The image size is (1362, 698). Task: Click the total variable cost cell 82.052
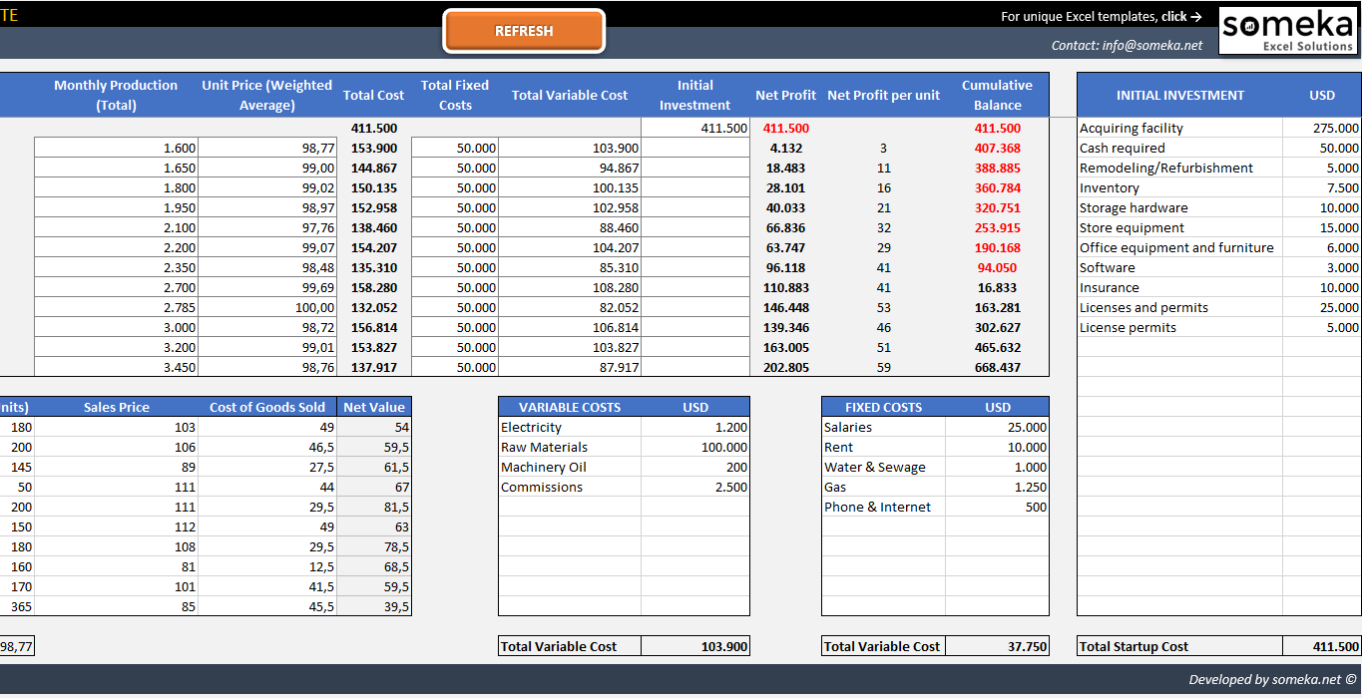pyautogui.click(x=570, y=307)
